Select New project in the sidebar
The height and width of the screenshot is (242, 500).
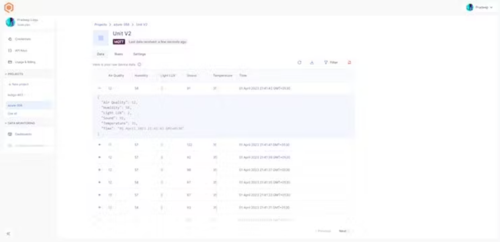[x=18, y=84]
